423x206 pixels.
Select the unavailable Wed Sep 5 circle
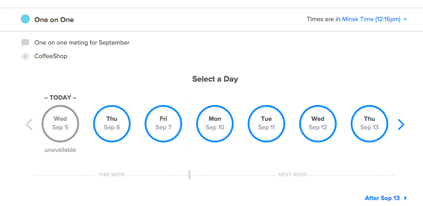[x=60, y=124]
